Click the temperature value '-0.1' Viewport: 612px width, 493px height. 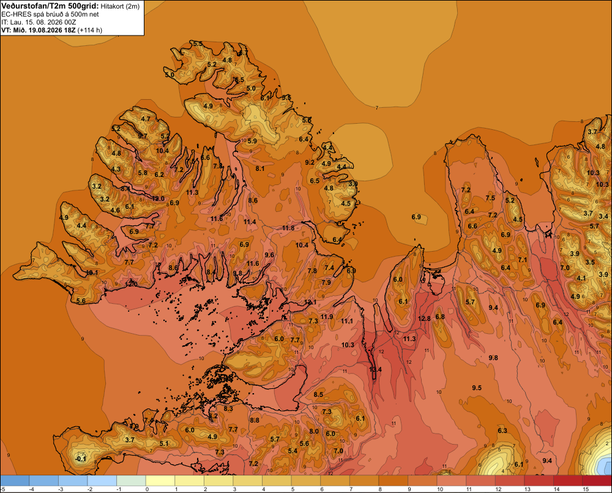click(80, 459)
